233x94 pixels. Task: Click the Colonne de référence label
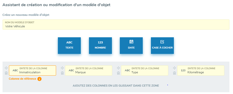coord(22,79)
